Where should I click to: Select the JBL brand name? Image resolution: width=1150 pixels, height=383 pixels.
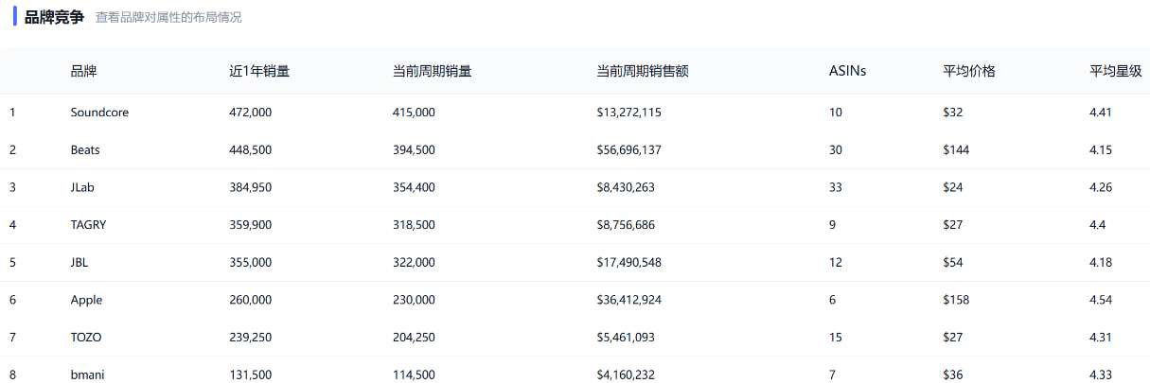point(80,263)
